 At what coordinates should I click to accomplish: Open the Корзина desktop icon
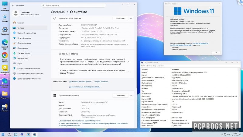point(5,19)
